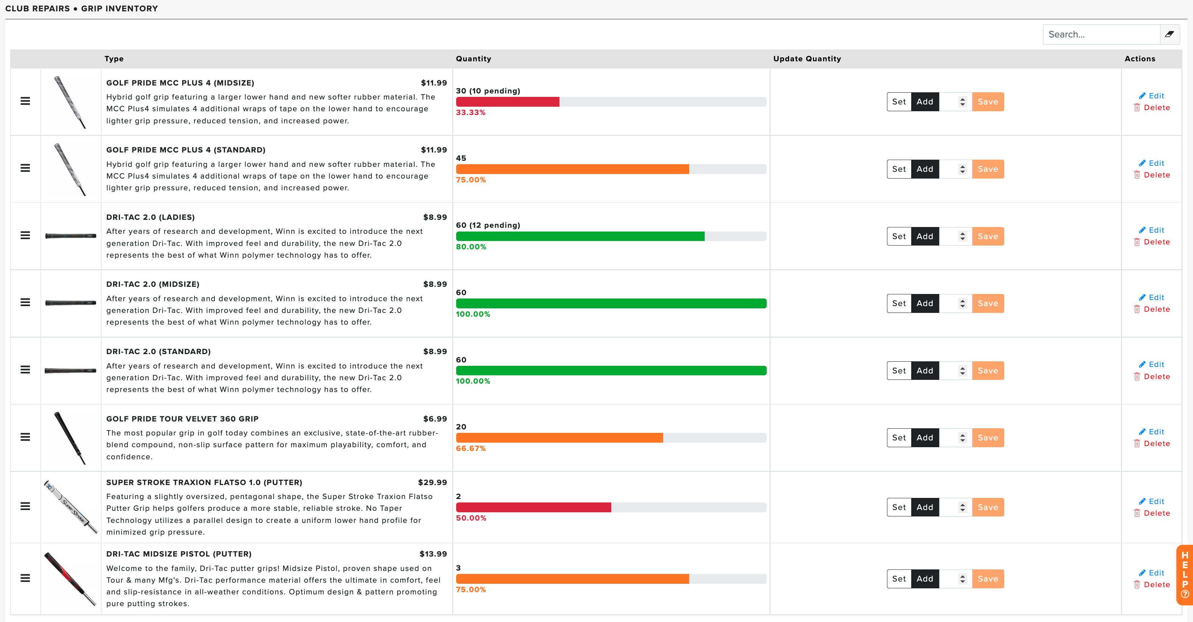Delete the Dri-Tac Midsize Pistol putter grip

pyautogui.click(x=1152, y=585)
